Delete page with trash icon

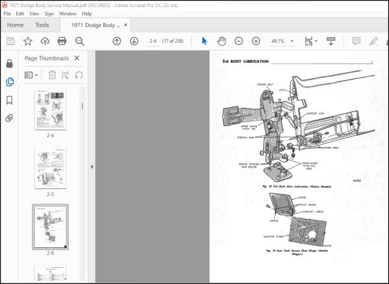pyautogui.click(x=52, y=75)
